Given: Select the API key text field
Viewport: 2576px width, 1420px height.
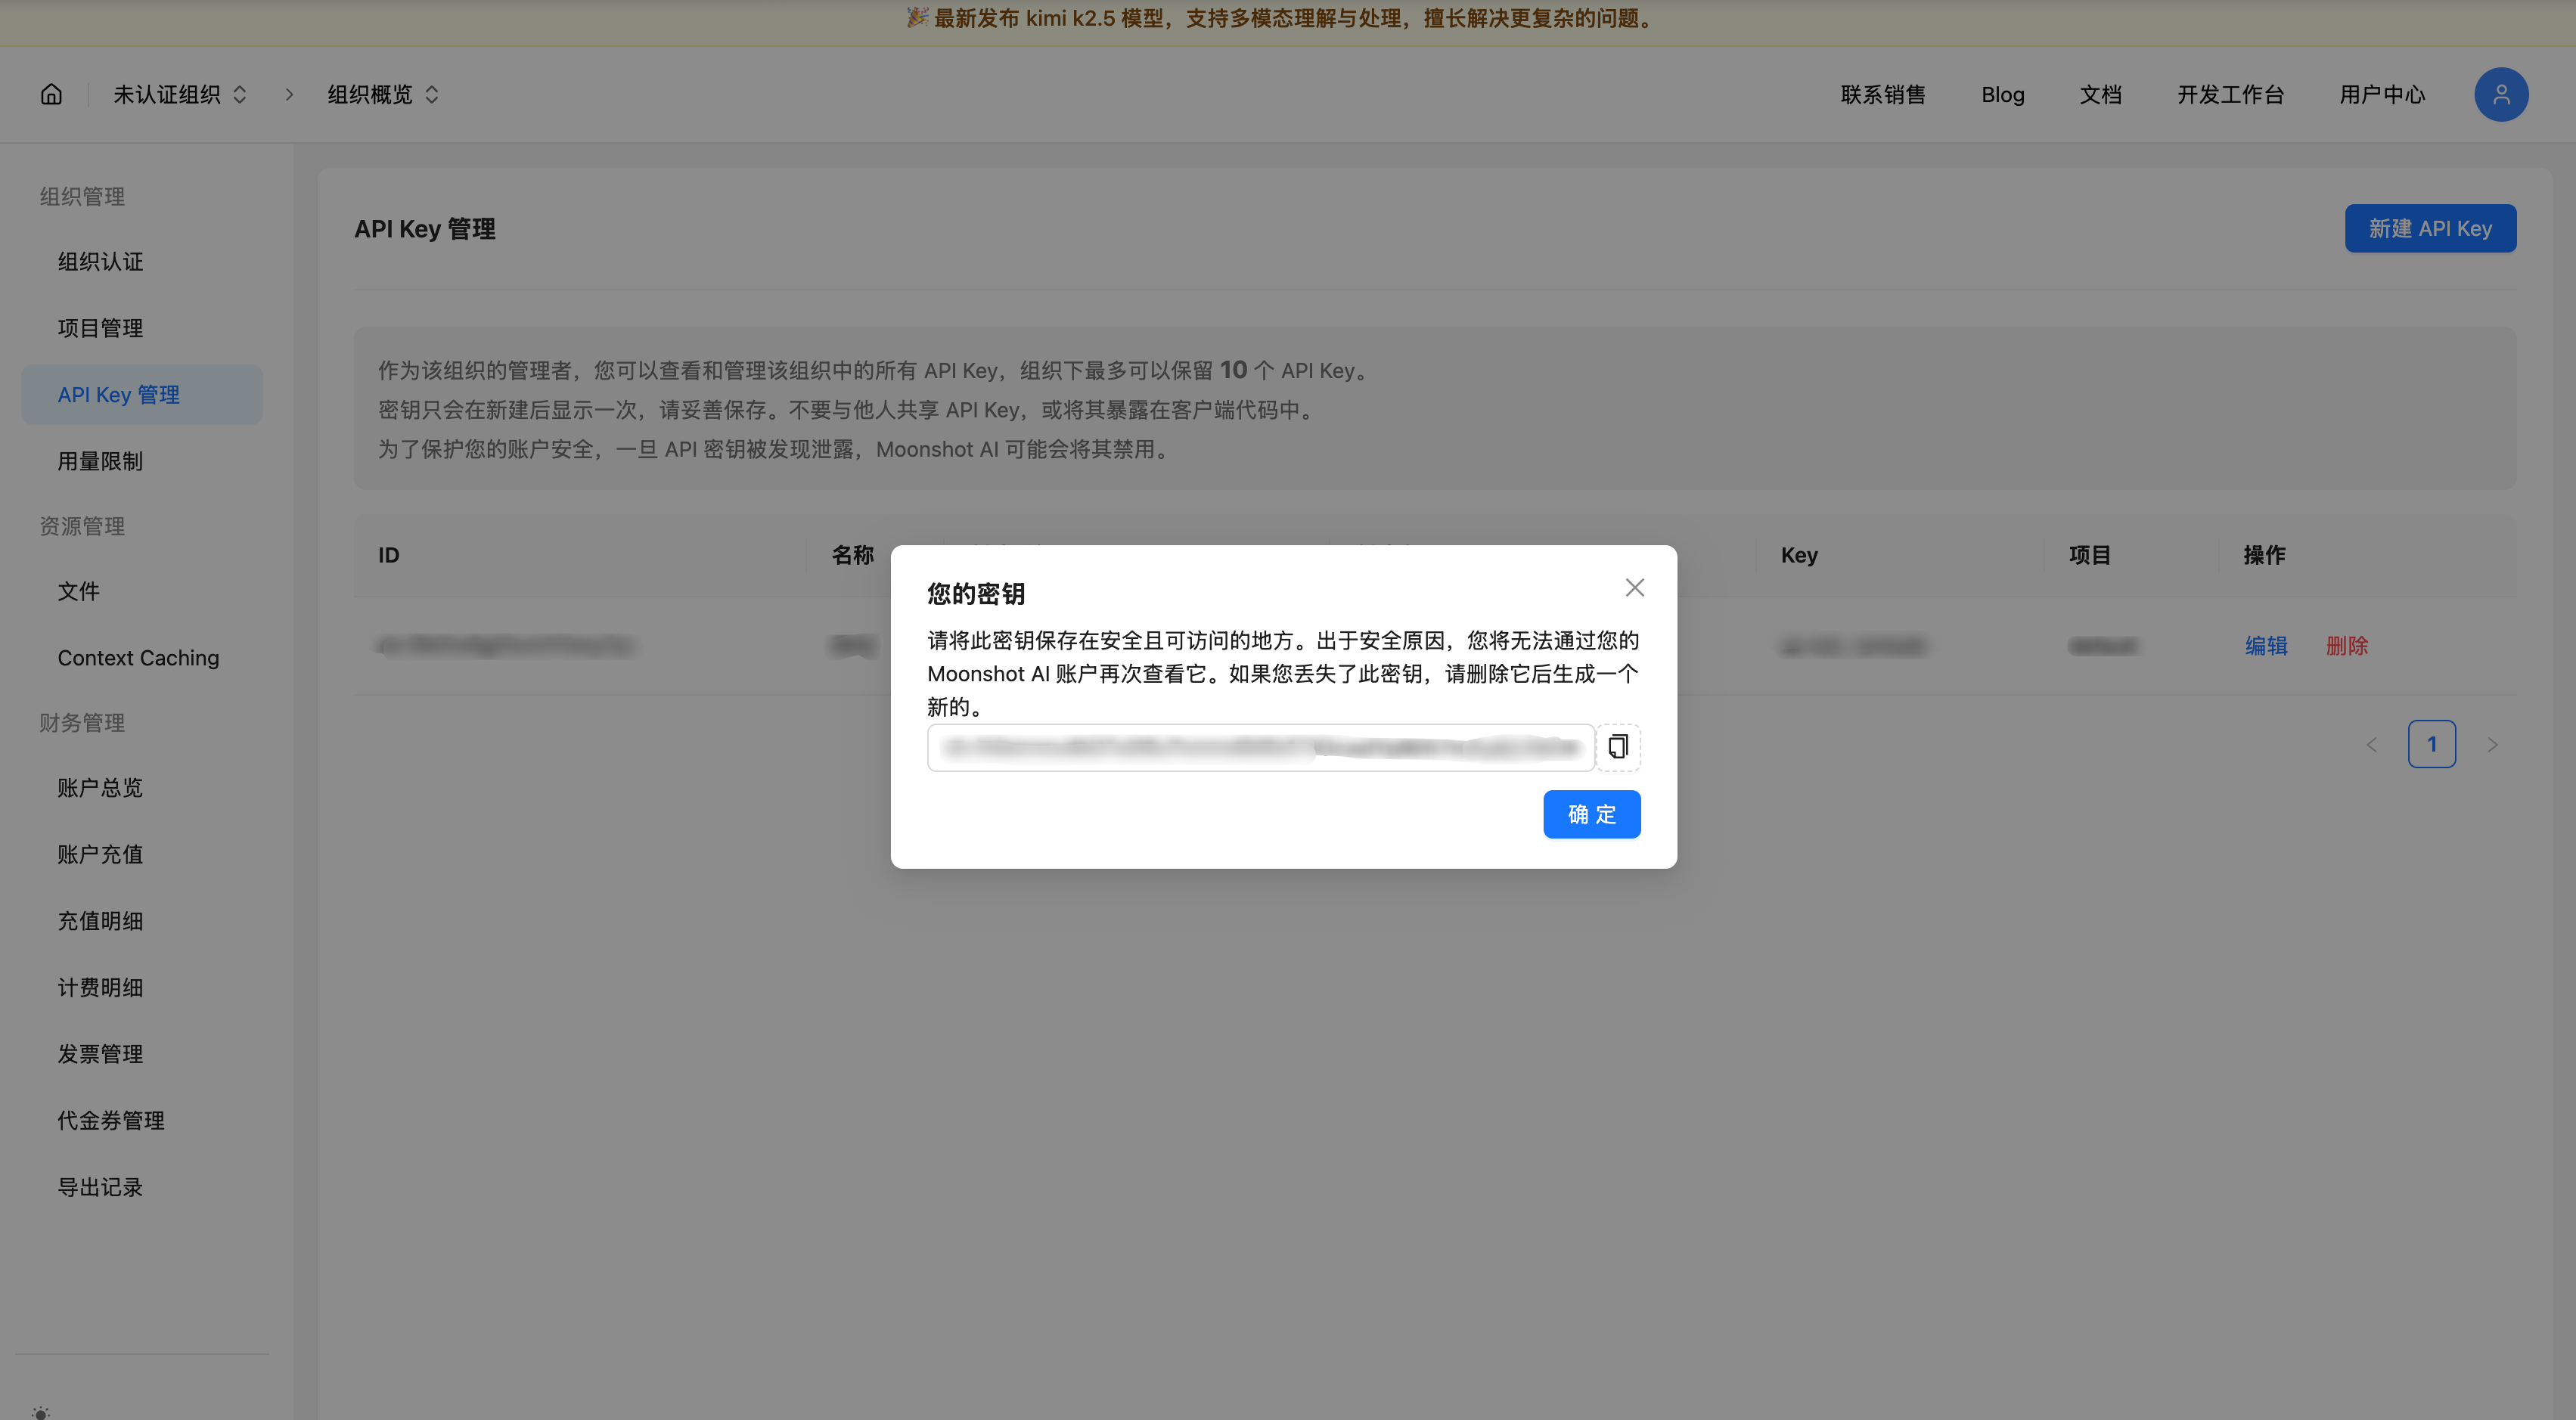Looking at the screenshot, I should pyautogui.click(x=1259, y=748).
